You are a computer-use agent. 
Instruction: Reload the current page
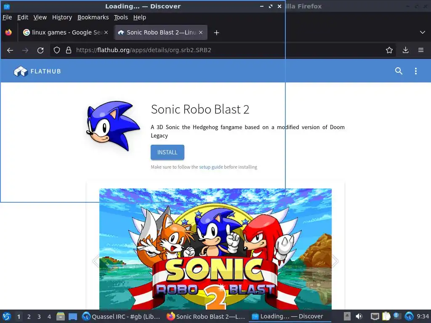point(40,50)
